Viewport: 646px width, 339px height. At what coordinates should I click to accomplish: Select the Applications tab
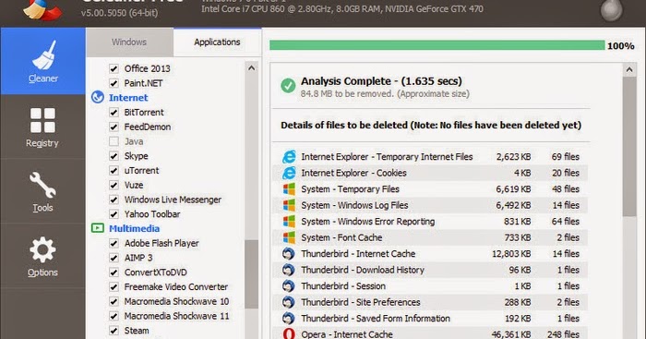point(217,42)
